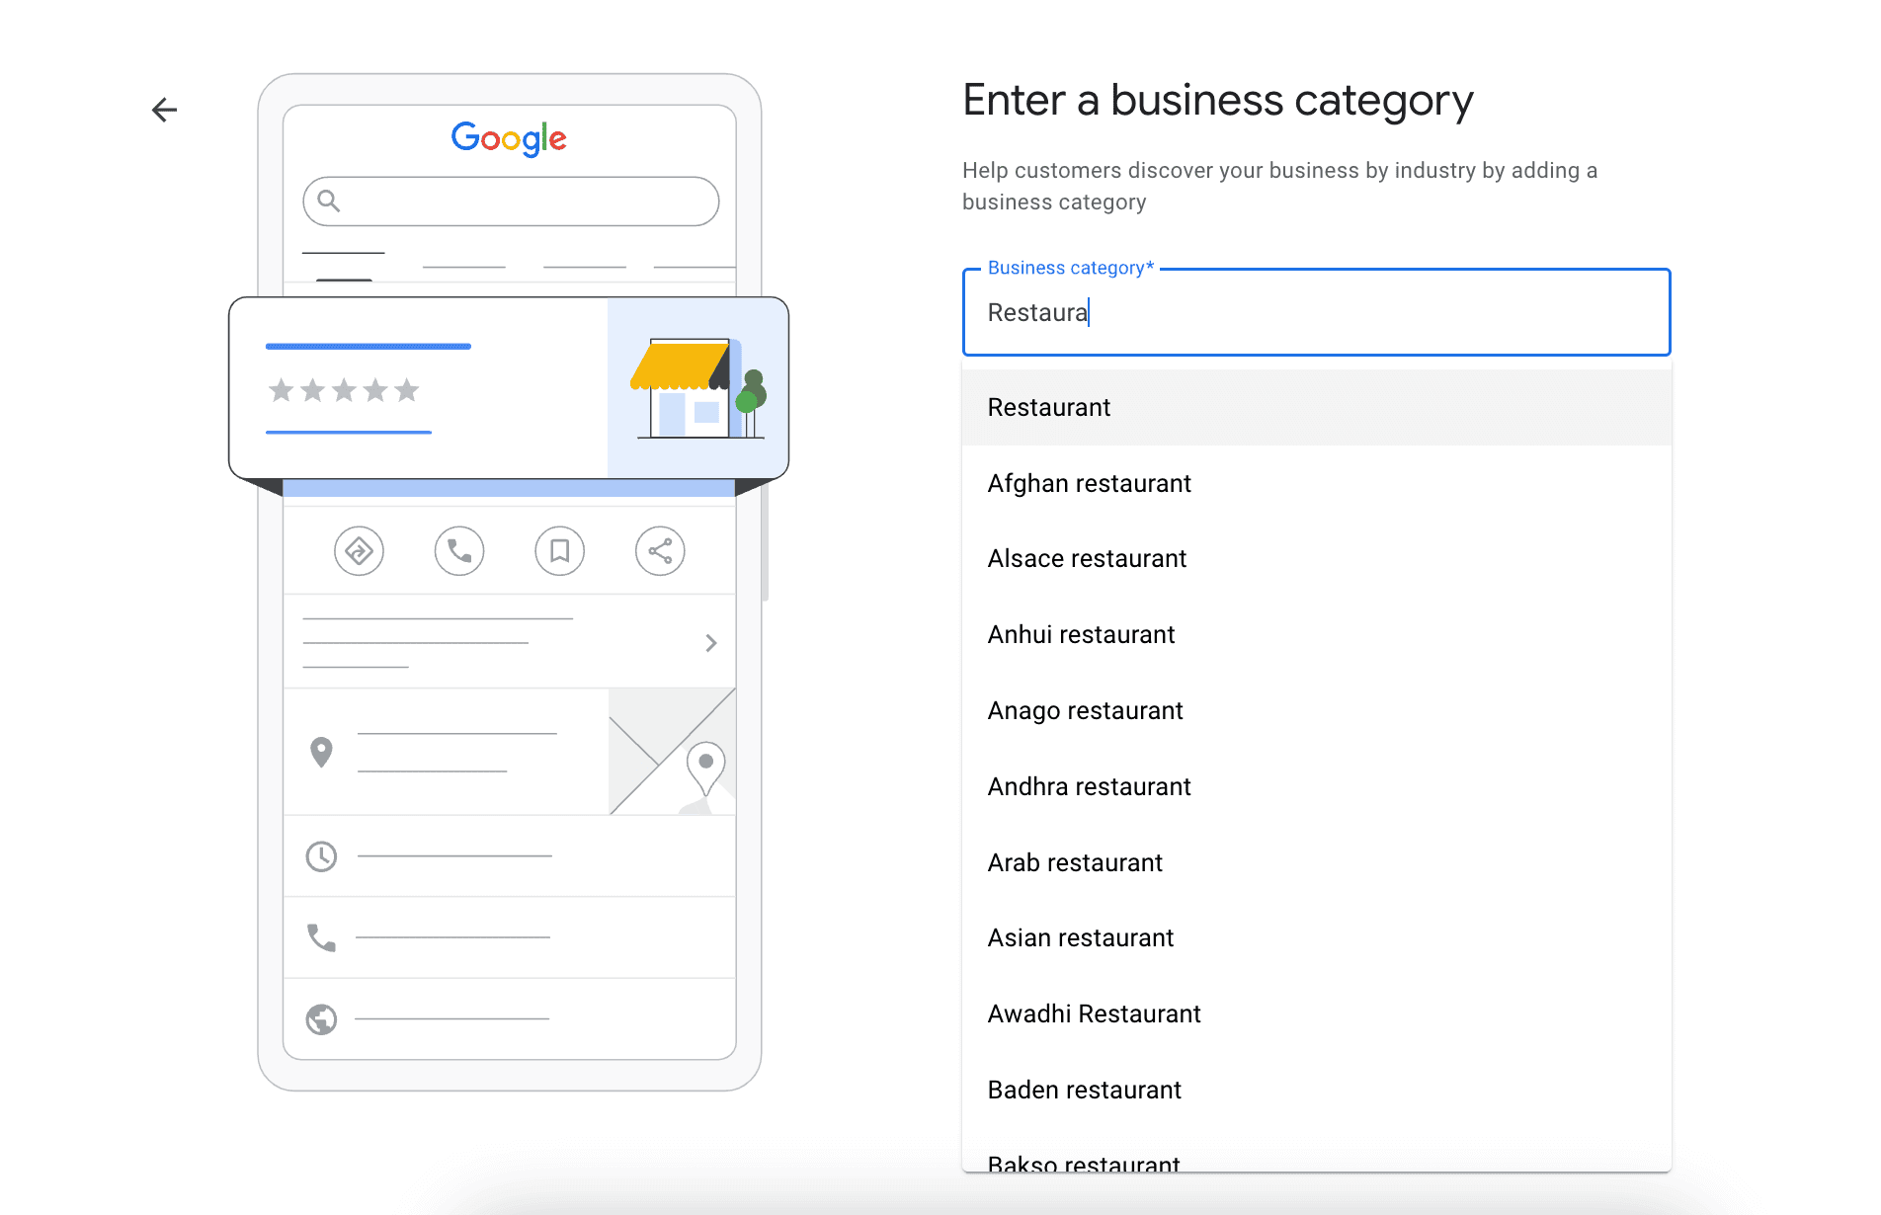Click the phone number icon in the mockup

tap(319, 937)
